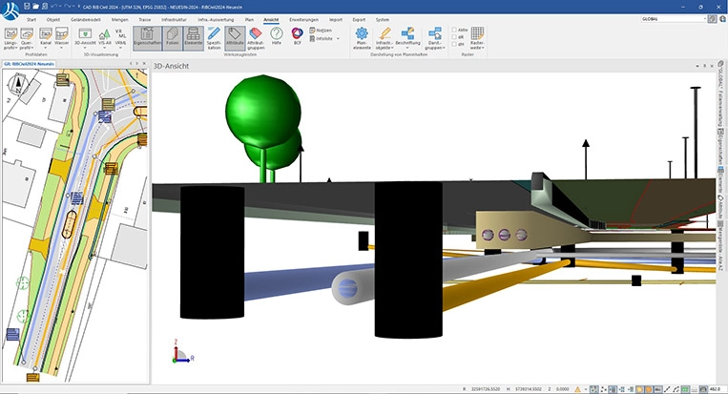Viewport: 728px width, 394px height.
Task: Click the VIS-All icon
Action: pos(104,34)
